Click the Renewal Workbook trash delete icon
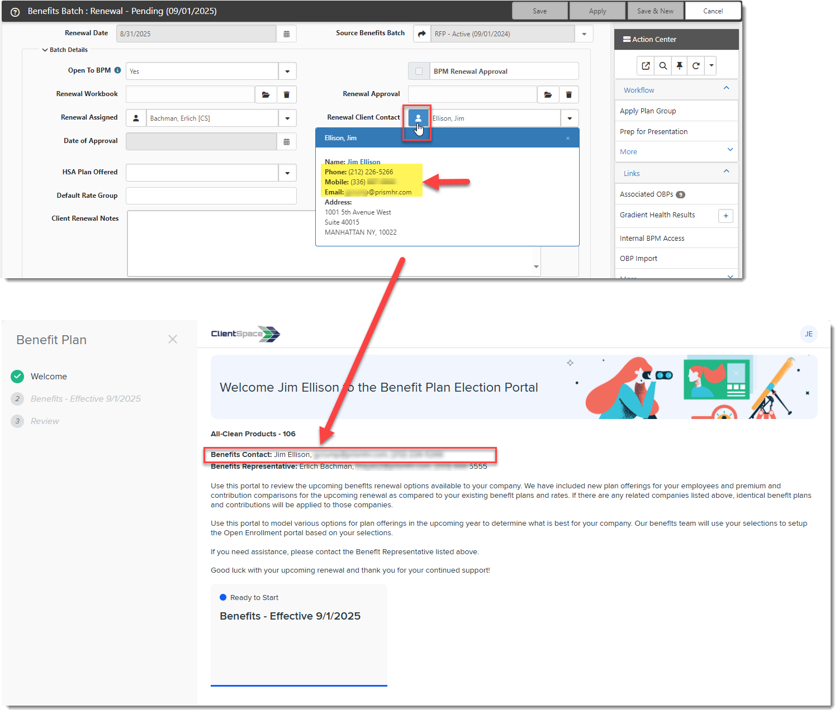 286,94
